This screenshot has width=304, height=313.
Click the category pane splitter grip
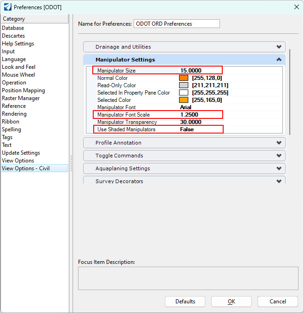(x=71, y=163)
